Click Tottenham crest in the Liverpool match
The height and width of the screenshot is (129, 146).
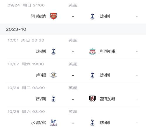pyautogui.click(x=53, y=51)
